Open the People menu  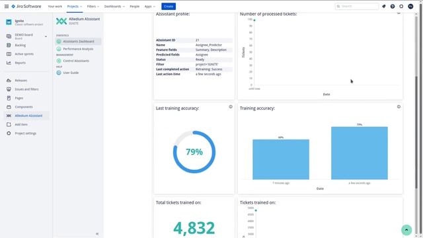click(x=135, y=6)
